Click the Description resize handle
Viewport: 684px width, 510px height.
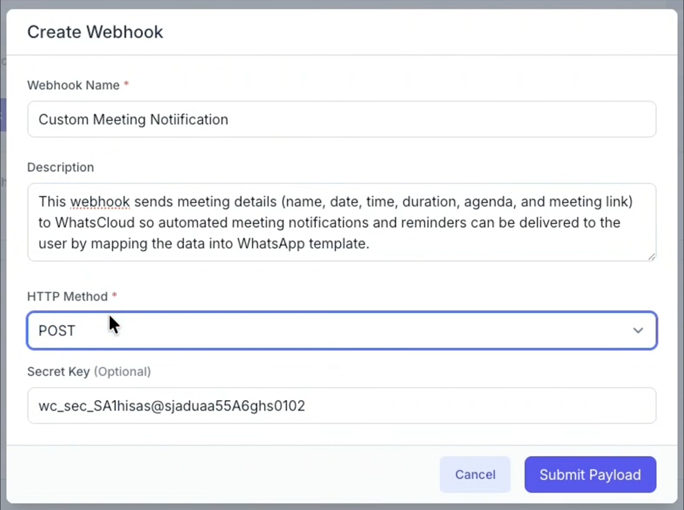click(652, 256)
